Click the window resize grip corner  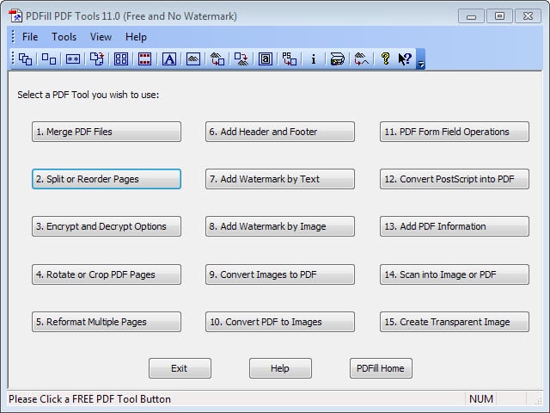(x=537, y=400)
